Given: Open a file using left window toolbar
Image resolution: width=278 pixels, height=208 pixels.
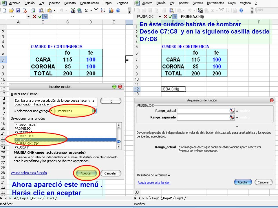Looking at the screenshot, I should (11, 10).
